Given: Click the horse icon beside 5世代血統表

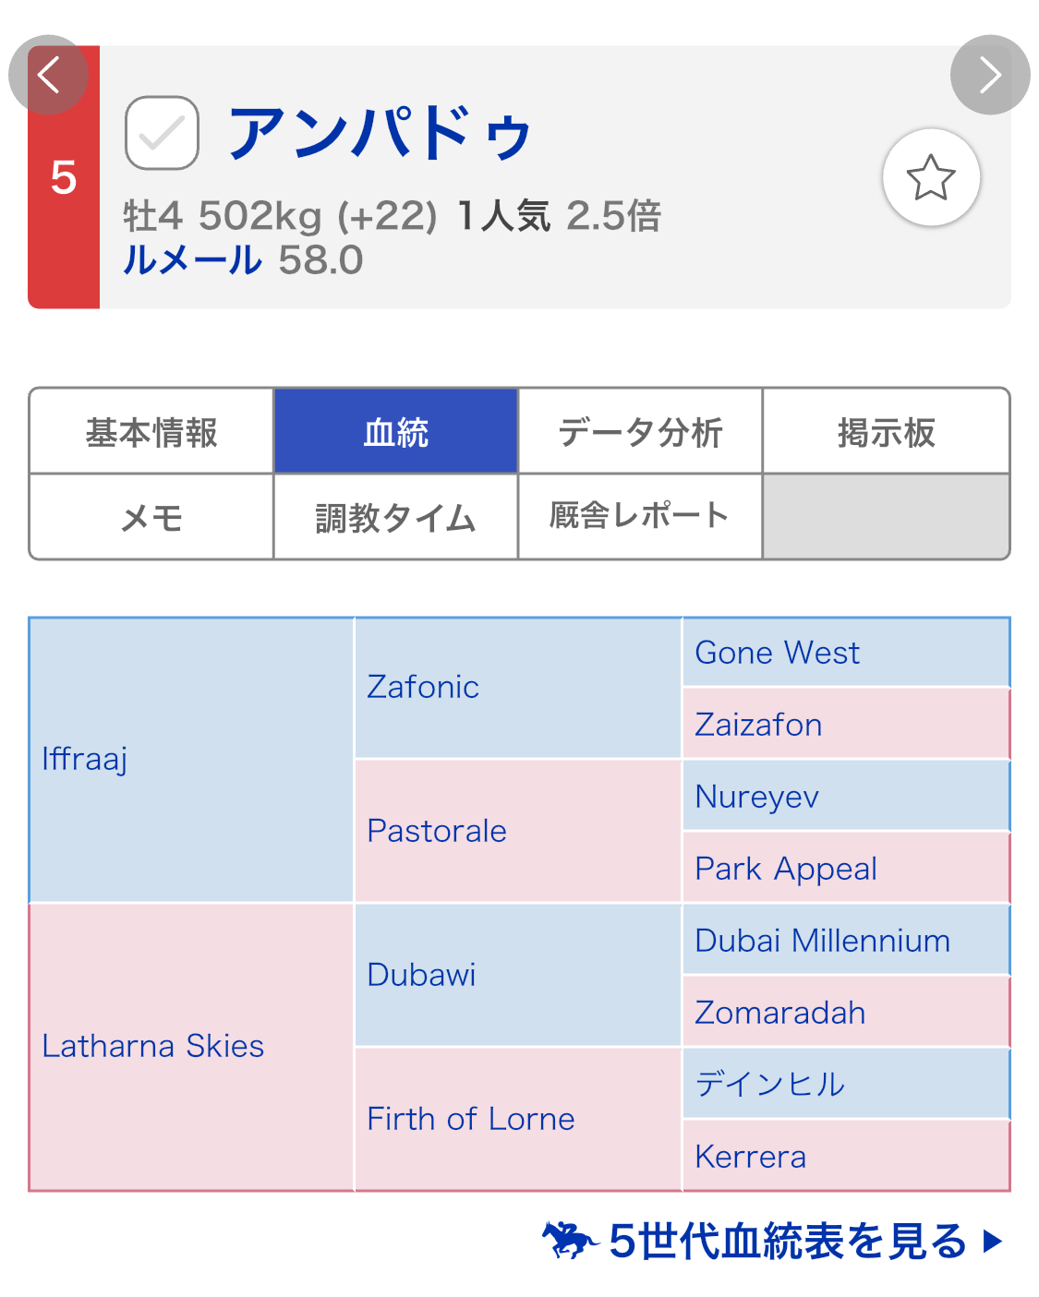Looking at the screenshot, I should click(569, 1240).
